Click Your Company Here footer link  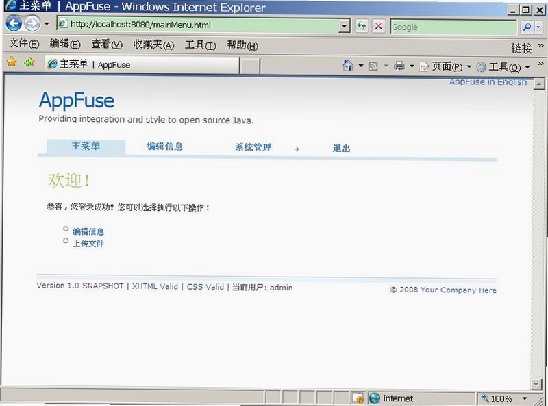click(x=458, y=290)
